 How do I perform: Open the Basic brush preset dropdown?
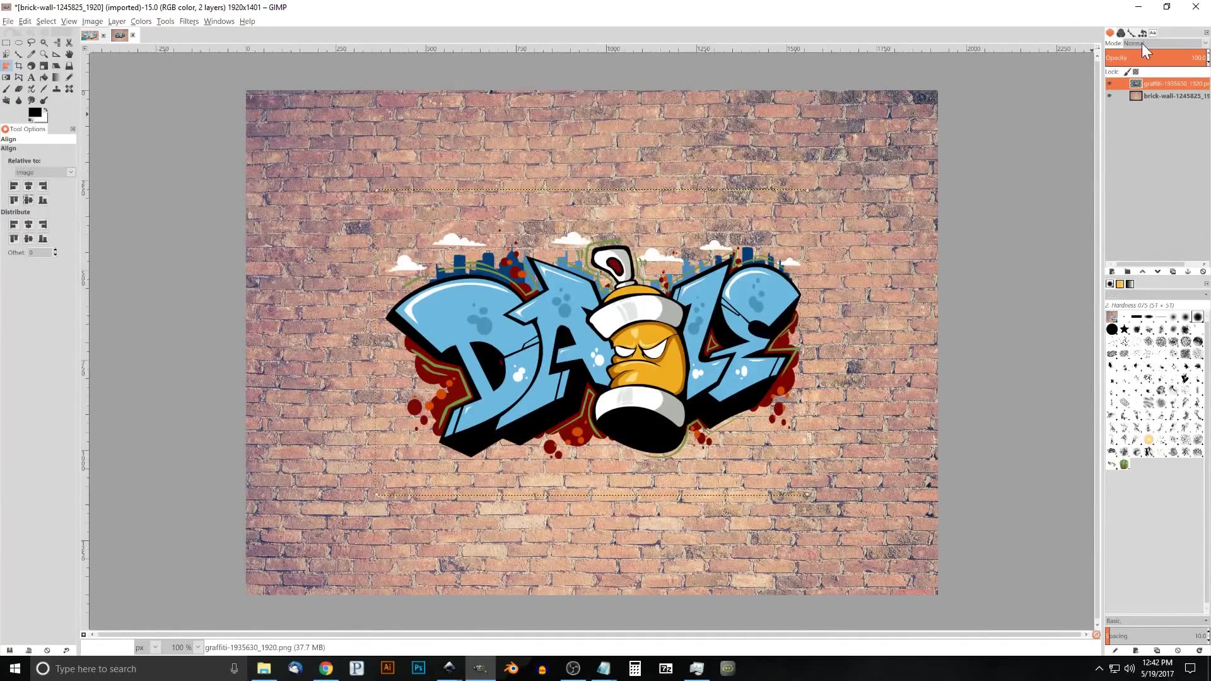pyautogui.click(x=1157, y=621)
